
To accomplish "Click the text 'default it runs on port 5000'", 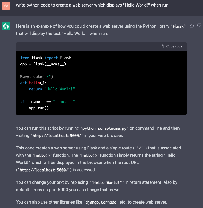I will coord(42,190).
